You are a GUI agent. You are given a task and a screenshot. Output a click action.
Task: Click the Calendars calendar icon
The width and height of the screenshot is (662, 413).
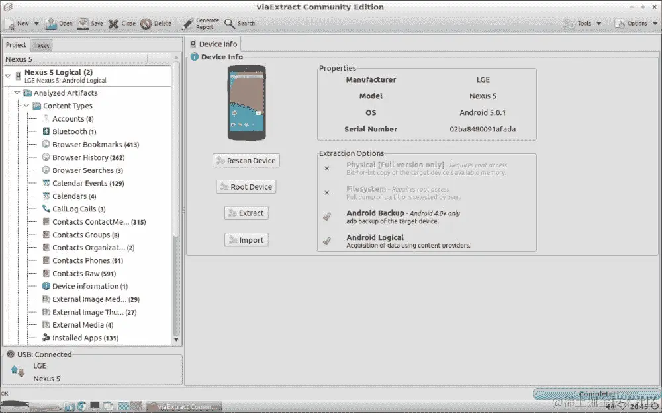tap(46, 196)
